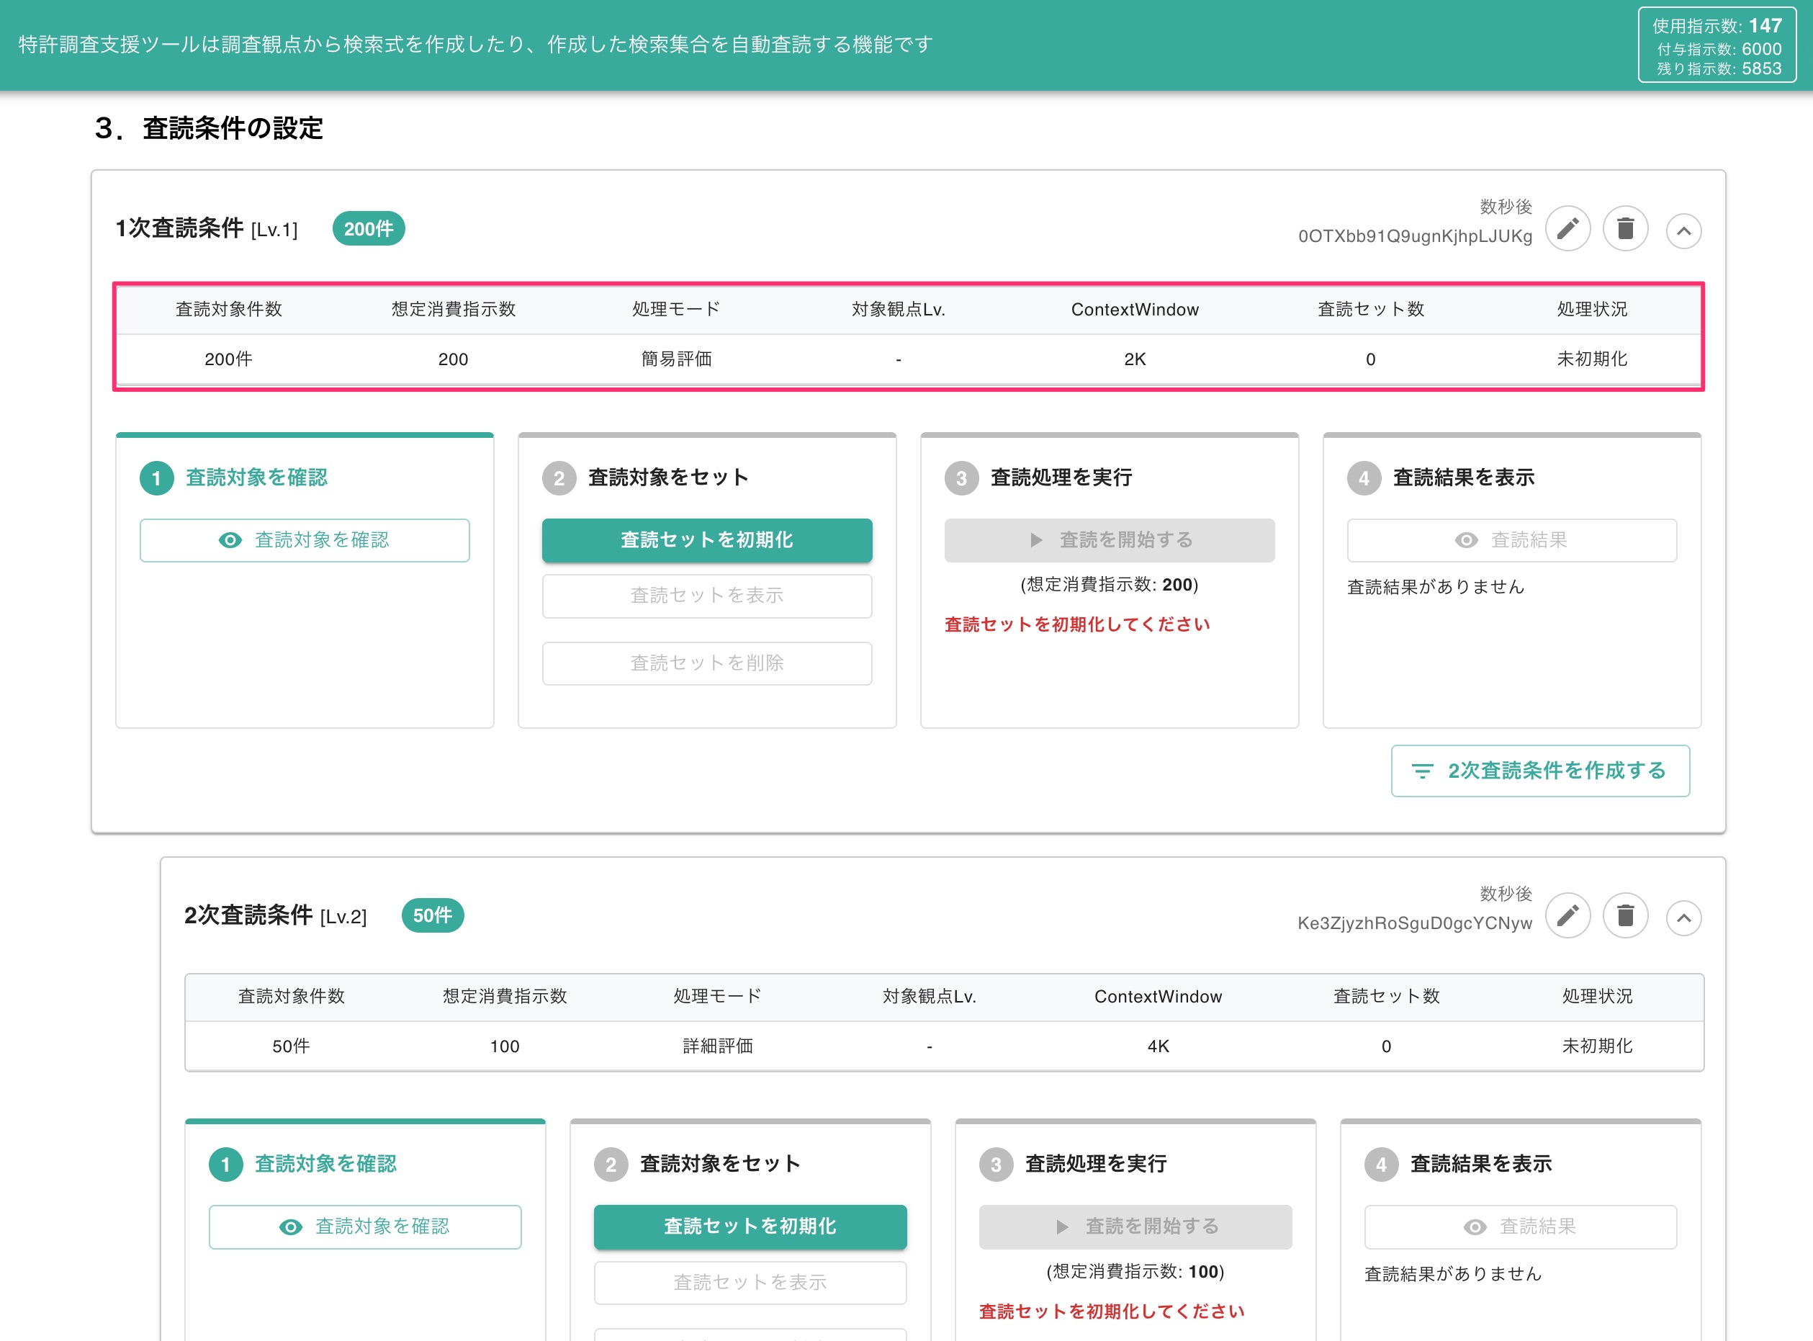Screen dimensions: 1813x1341
Task: Open 査読結果 eye button in Lv.1
Action: (1512, 541)
